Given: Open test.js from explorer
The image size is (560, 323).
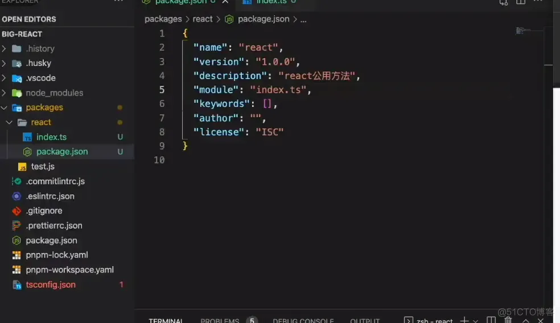Looking at the screenshot, I should coord(43,167).
